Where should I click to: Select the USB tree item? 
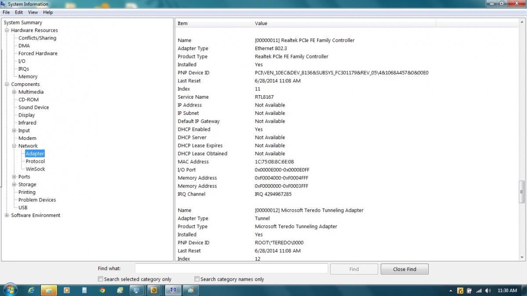coord(23,208)
